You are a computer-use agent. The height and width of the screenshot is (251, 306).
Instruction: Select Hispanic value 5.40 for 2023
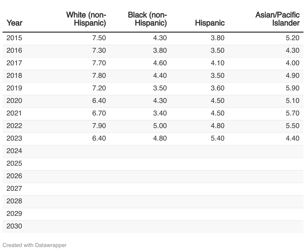pyautogui.click(x=217, y=138)
